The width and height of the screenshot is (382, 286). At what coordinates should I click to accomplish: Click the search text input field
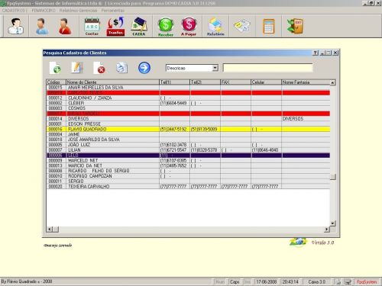tap(267, 68)
